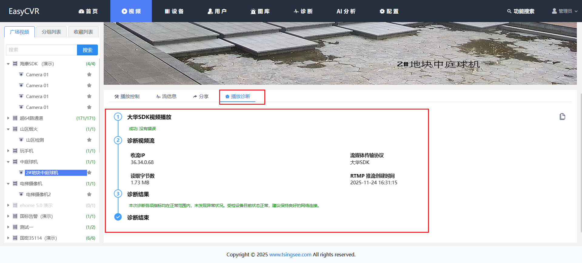Switch to the 收藏列表 tab
This screenshot has width=582, height=263.
pos(83,32)
